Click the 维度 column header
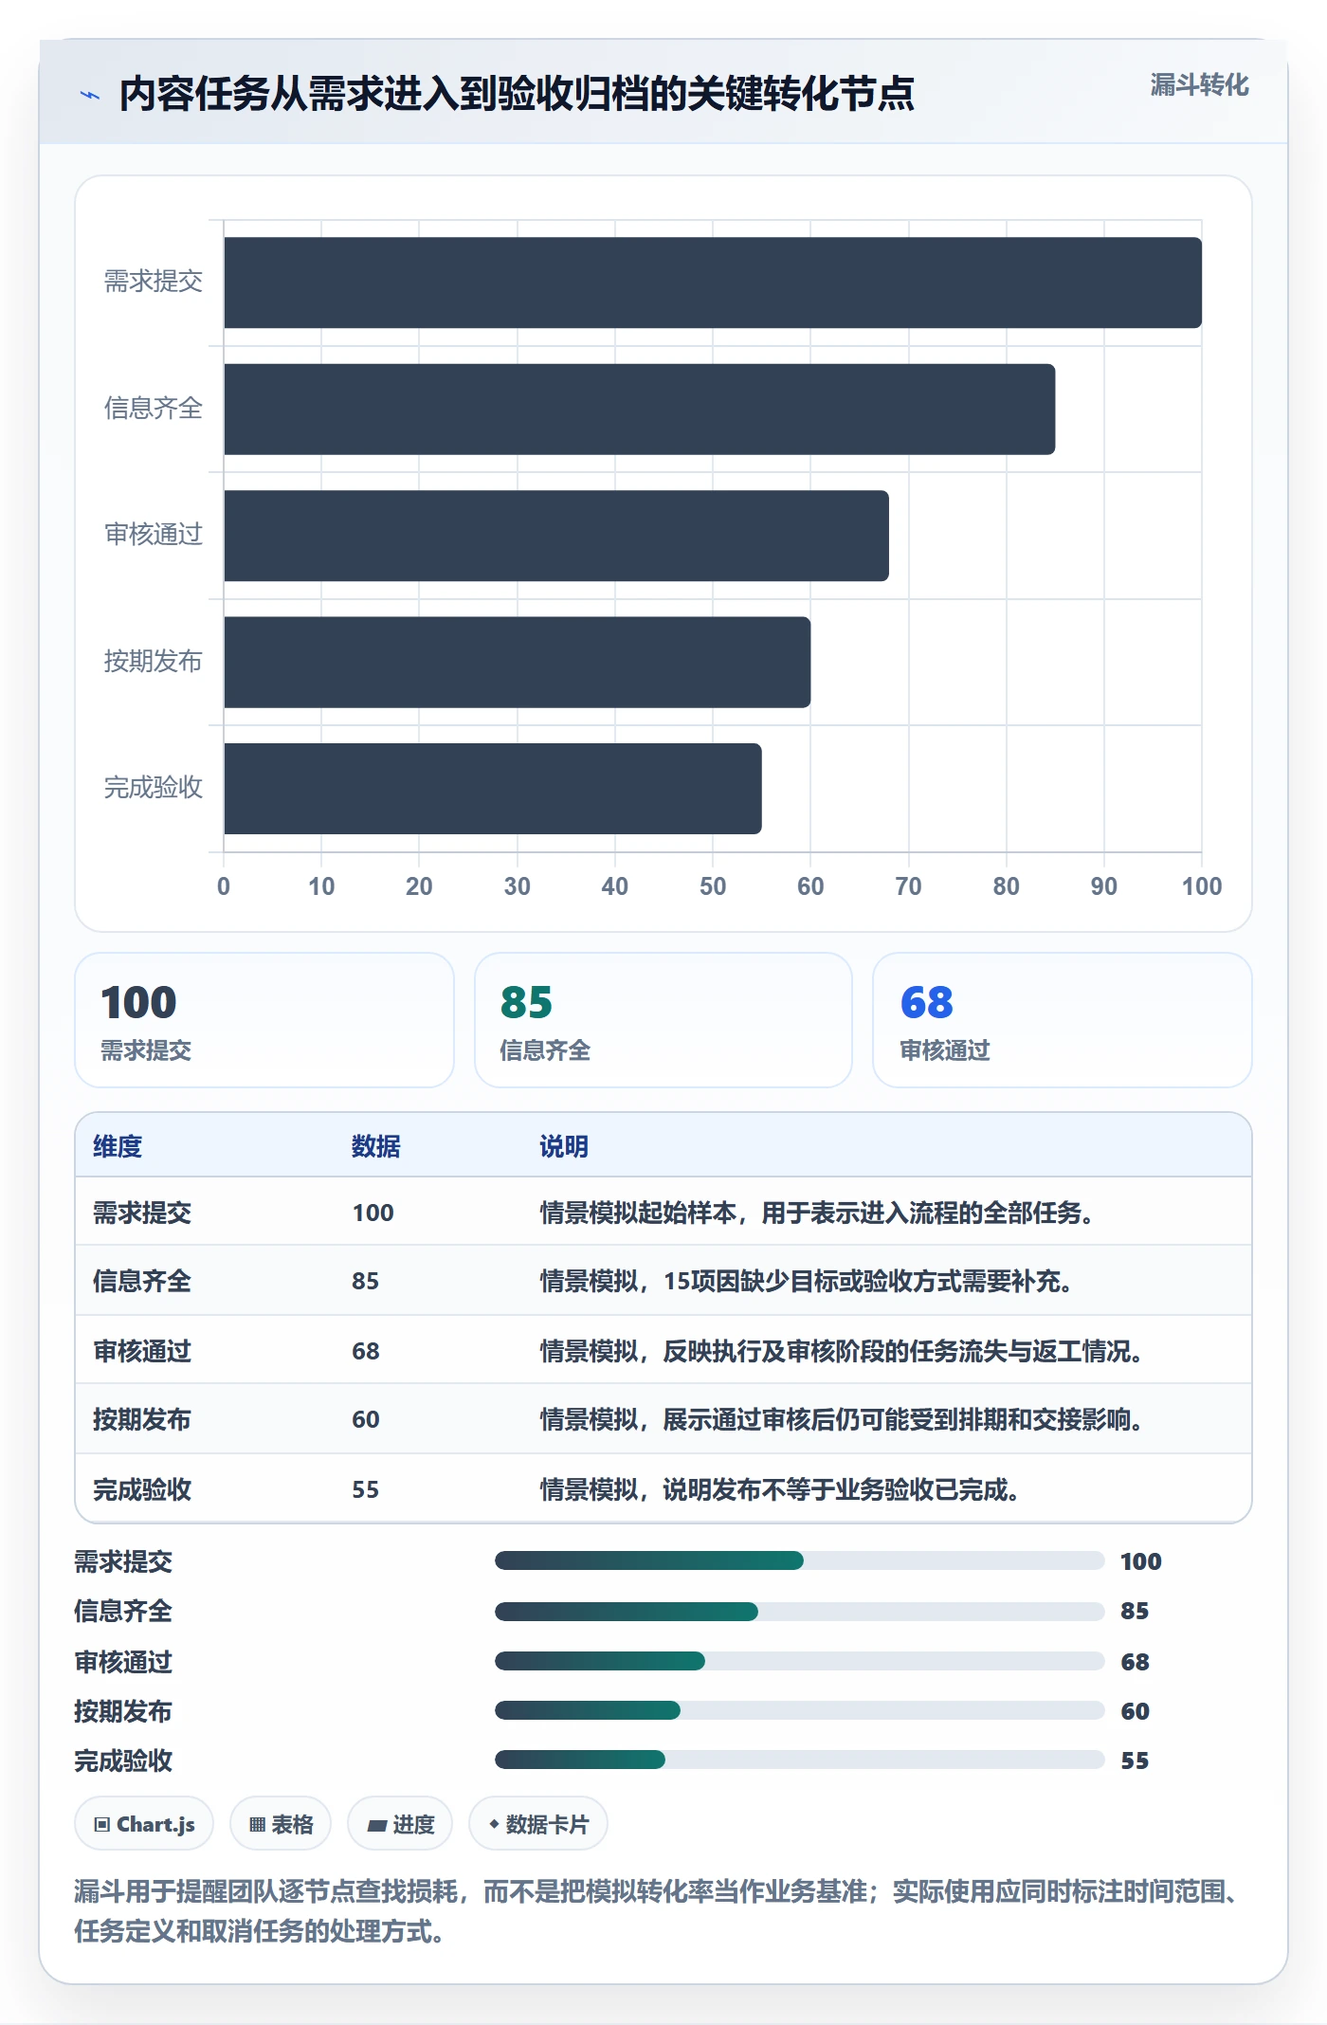This screenshot has height=2025, width=1327. coord(118,1146)
